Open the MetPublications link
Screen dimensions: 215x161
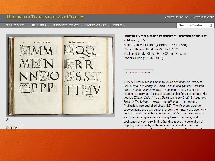coord(204,17)
